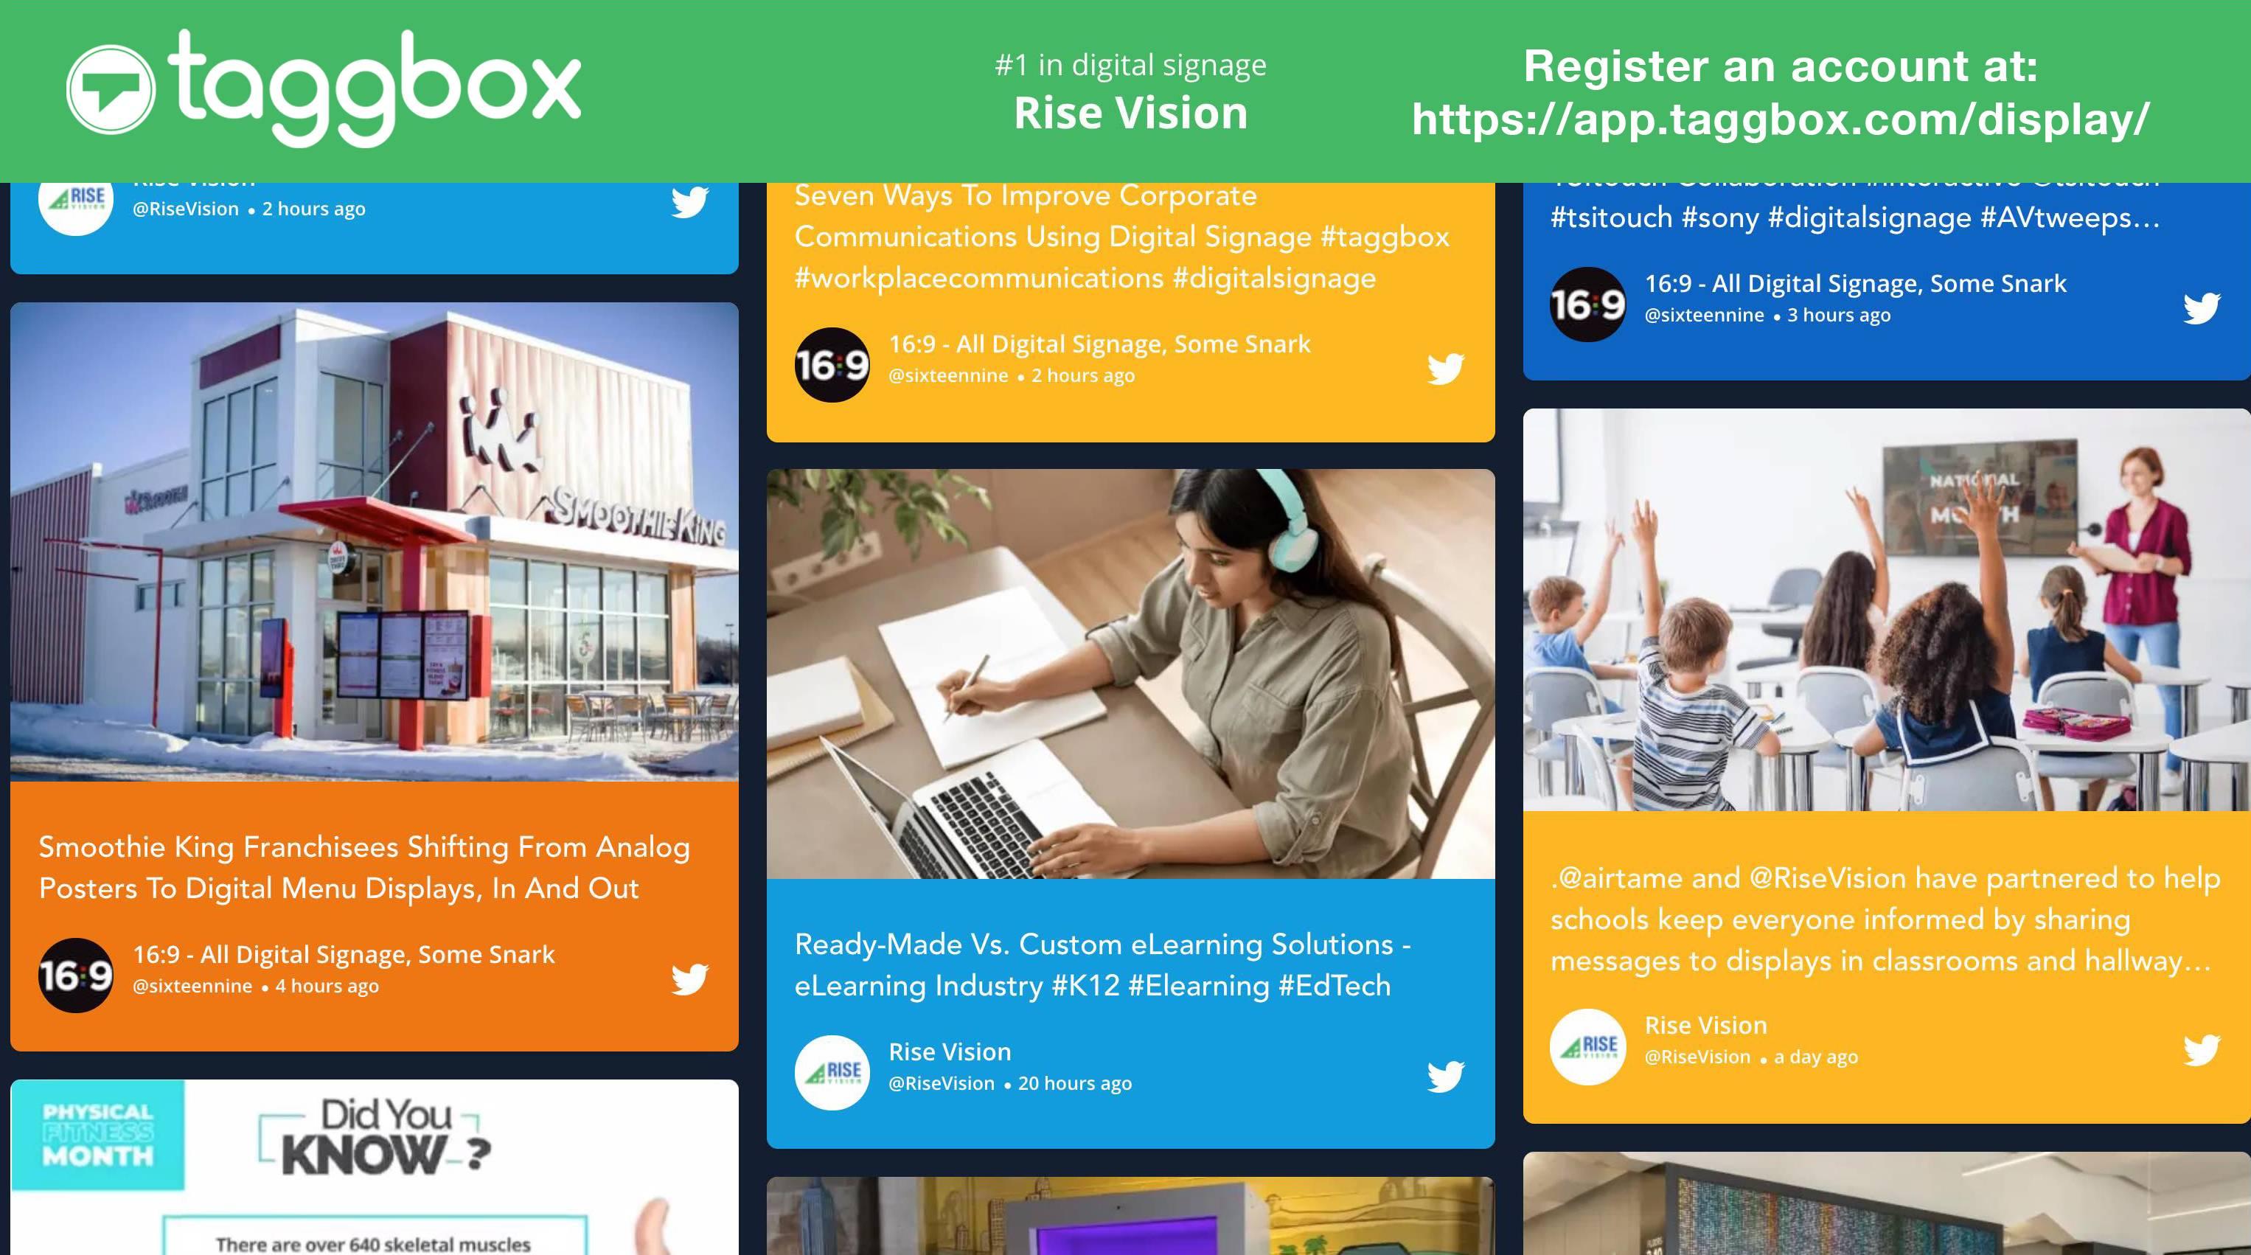Viewport: 2251px width, 1255px height.
Task: Click the Smoothie King Franchisees tweet text
Action: point(364,867)
